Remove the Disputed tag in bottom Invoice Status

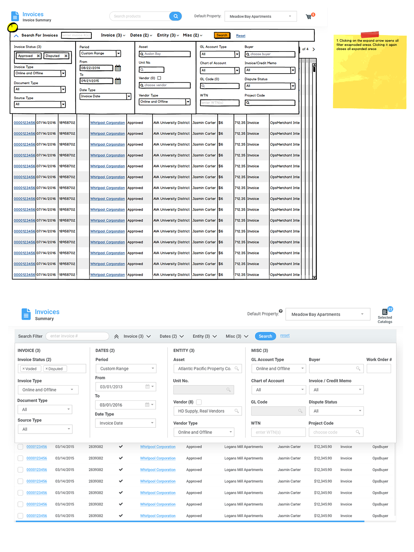coord(47,369)
